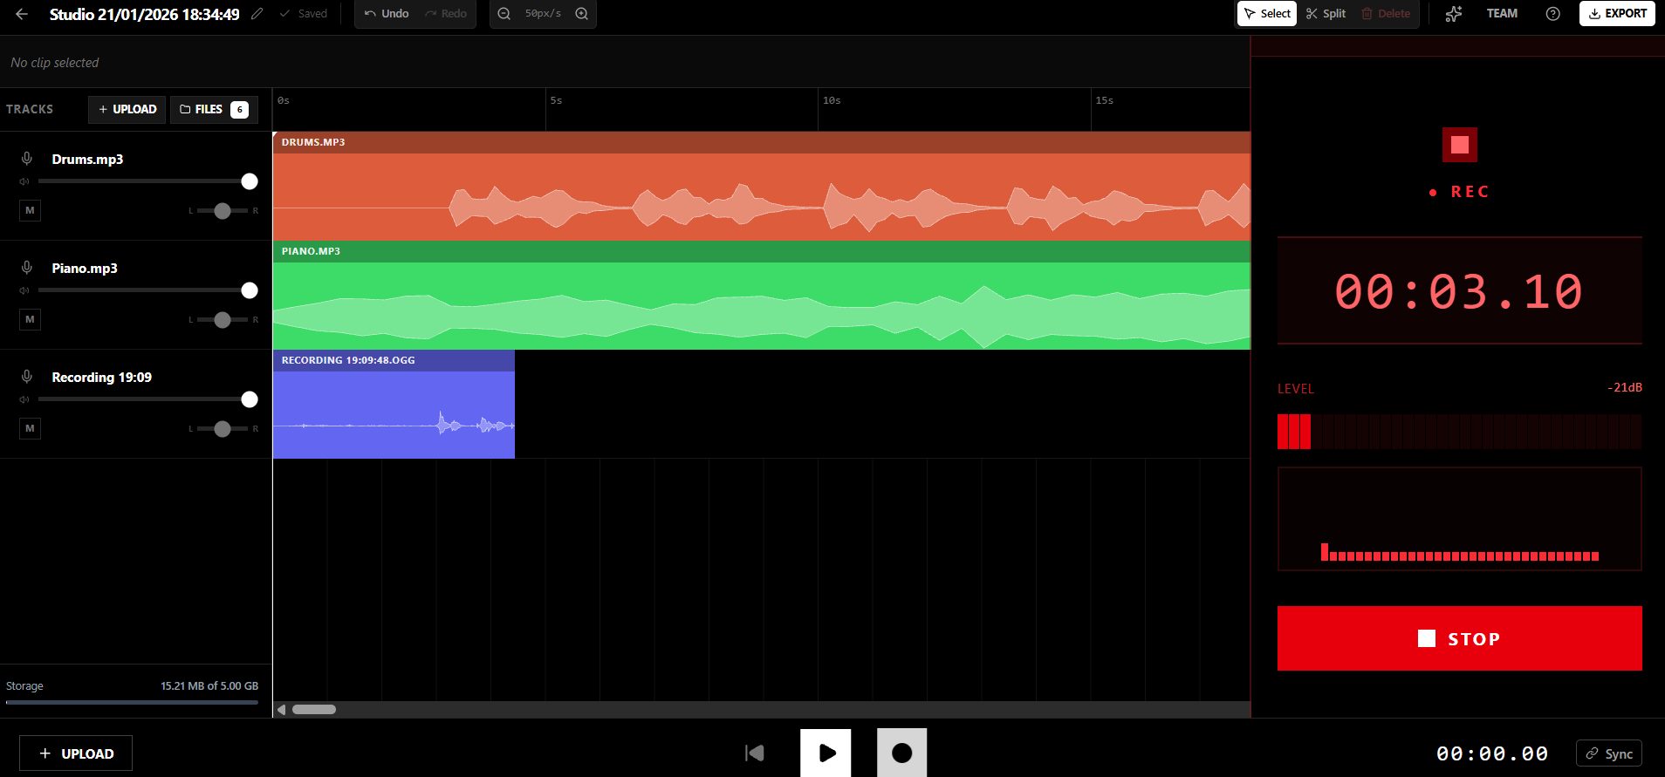Click the Drums.mp3 pan knob
Screen dimensions: 1665x777
point(223,211)
